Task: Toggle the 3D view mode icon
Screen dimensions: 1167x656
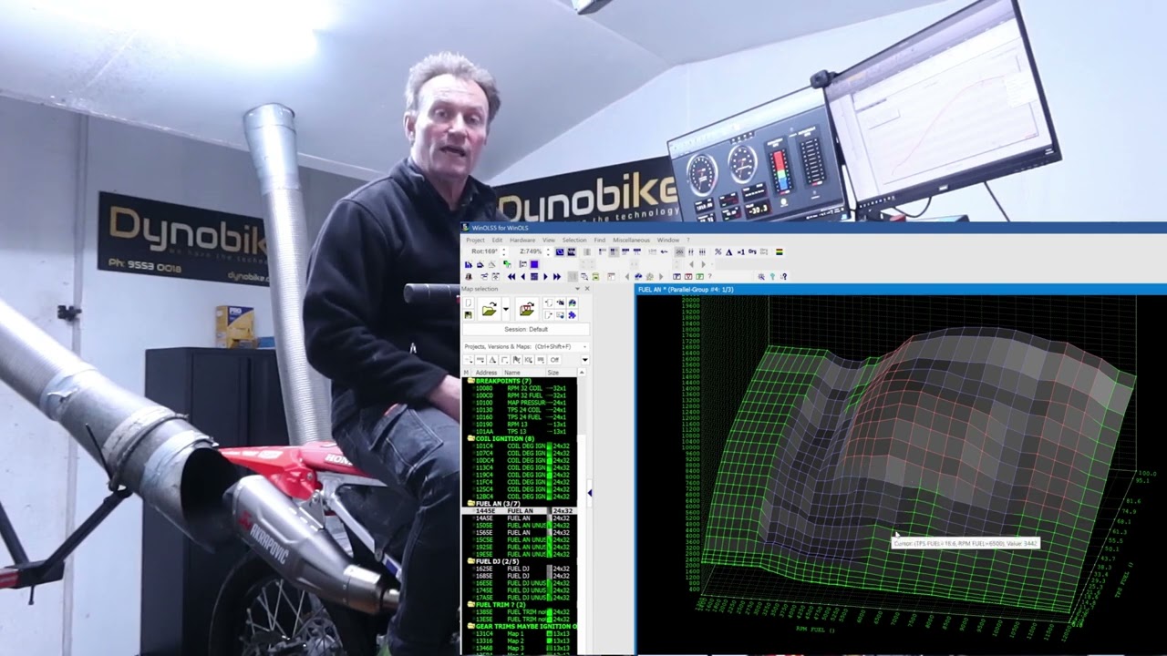Action: [560, 251]
